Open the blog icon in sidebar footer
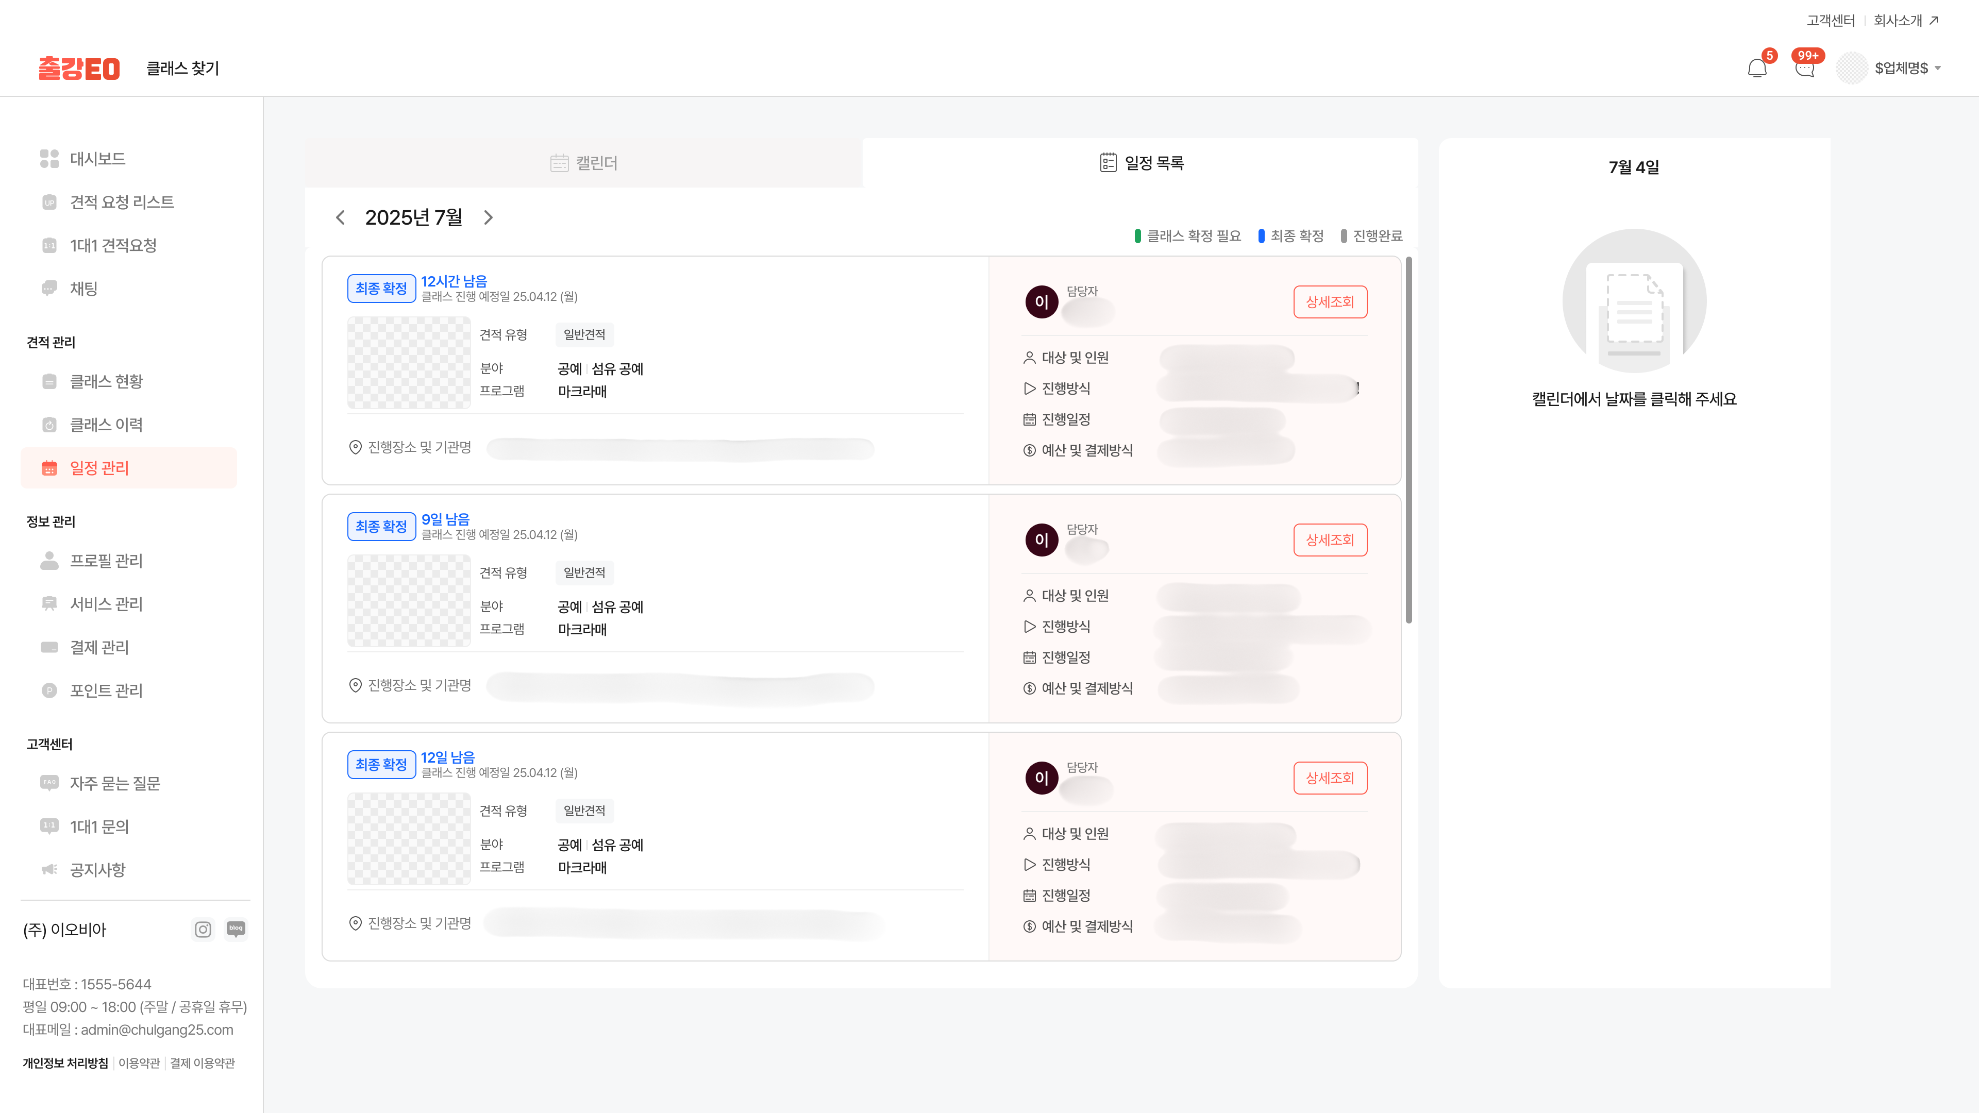The height and width of the screenshot is (1113, 1979). (x=236, y=929)
